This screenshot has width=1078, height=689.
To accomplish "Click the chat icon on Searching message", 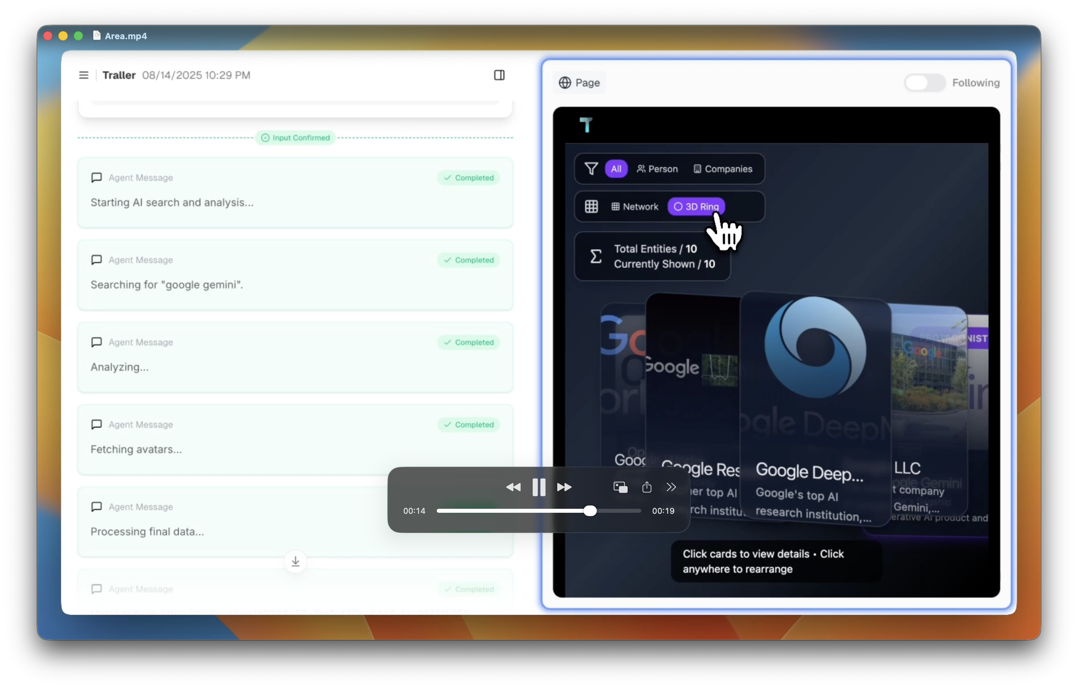I will [96, 260].
